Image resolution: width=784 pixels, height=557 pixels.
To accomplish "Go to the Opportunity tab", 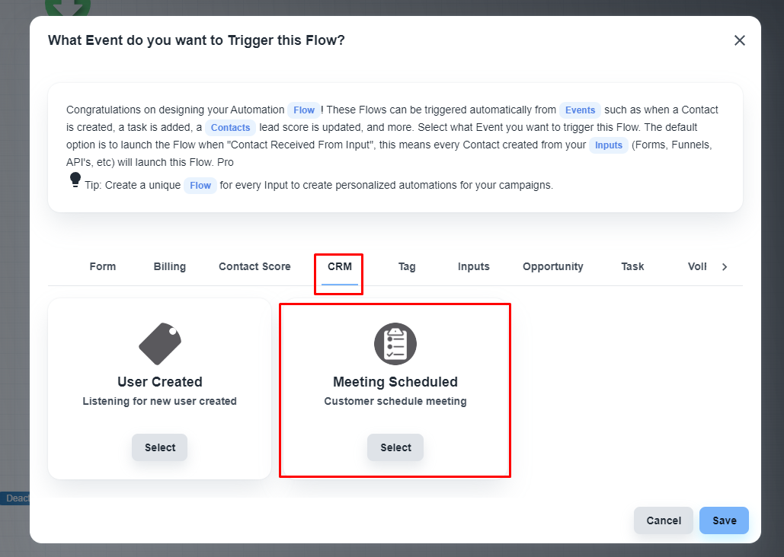I will [x=553, y=266].
